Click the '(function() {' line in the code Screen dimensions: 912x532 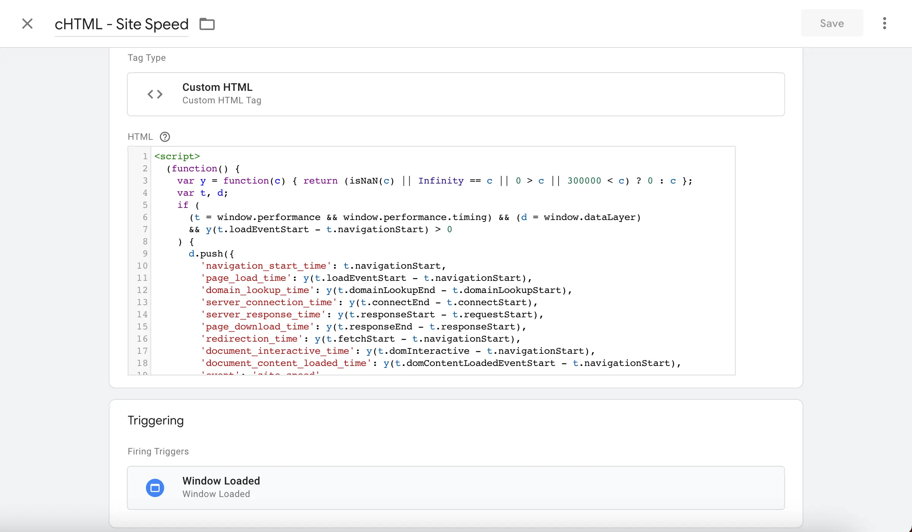(203, 168)
